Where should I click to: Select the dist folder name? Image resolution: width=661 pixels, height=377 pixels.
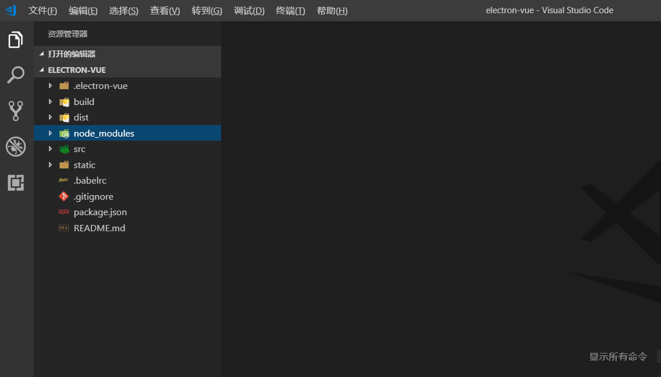(x=81, y=118)
